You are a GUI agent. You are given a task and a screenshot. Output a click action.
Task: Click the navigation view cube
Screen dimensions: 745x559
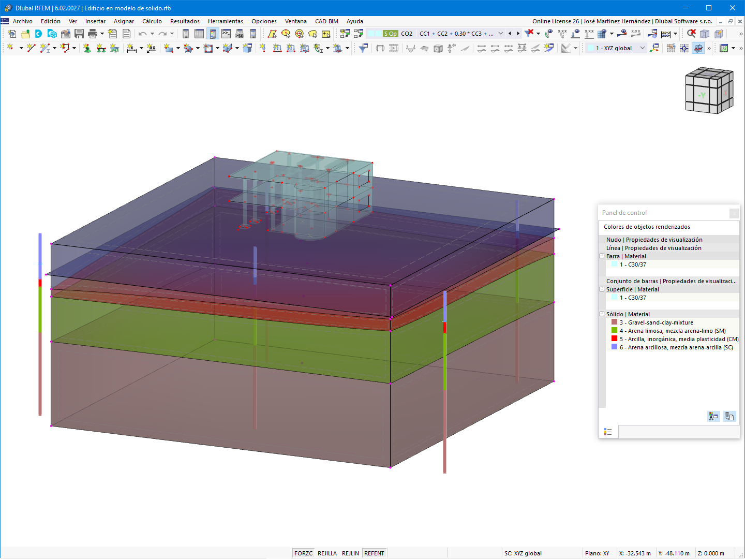[x=709, y=91]
